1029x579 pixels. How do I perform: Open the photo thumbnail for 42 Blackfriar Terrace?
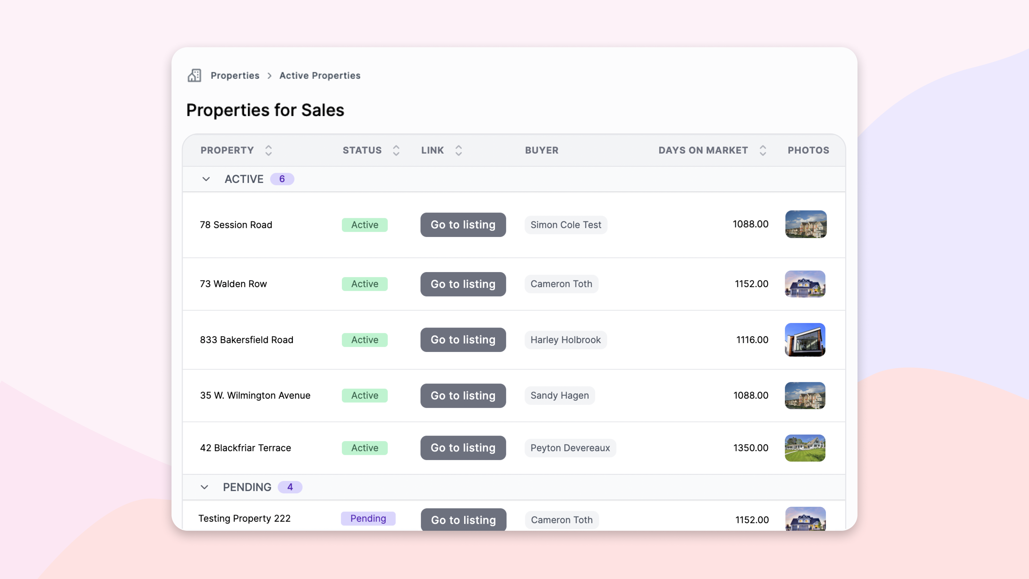(x=805, y=448)
